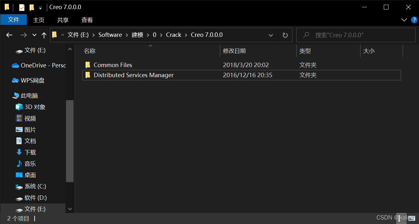Screen dimensions: 419x224
Task: Click the navigation pane scrollbar thumb
Action: pyautogui.click(x=70, y=141)
